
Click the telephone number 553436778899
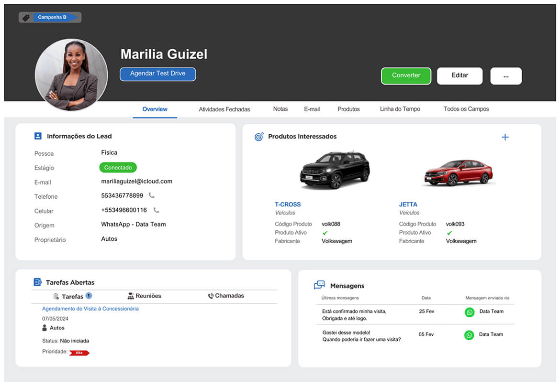[122, 196]
